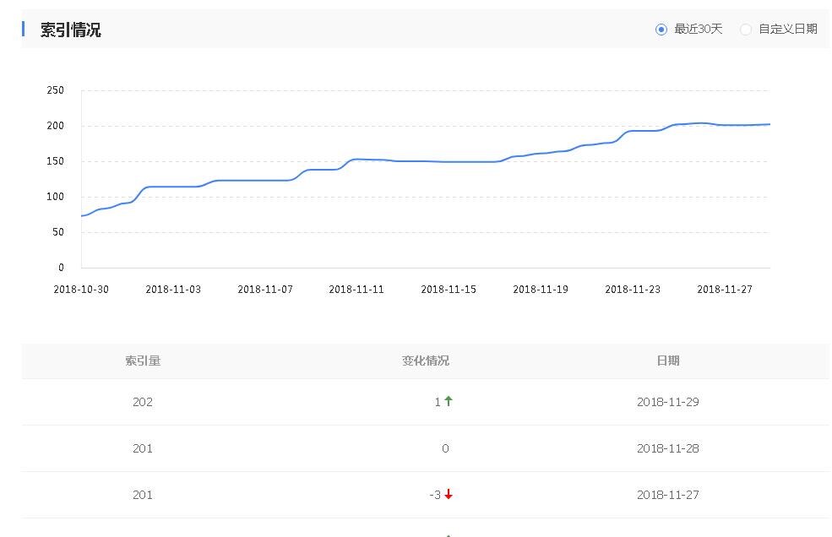Click the 2018-11-29 date cell in table

(667, 402)
